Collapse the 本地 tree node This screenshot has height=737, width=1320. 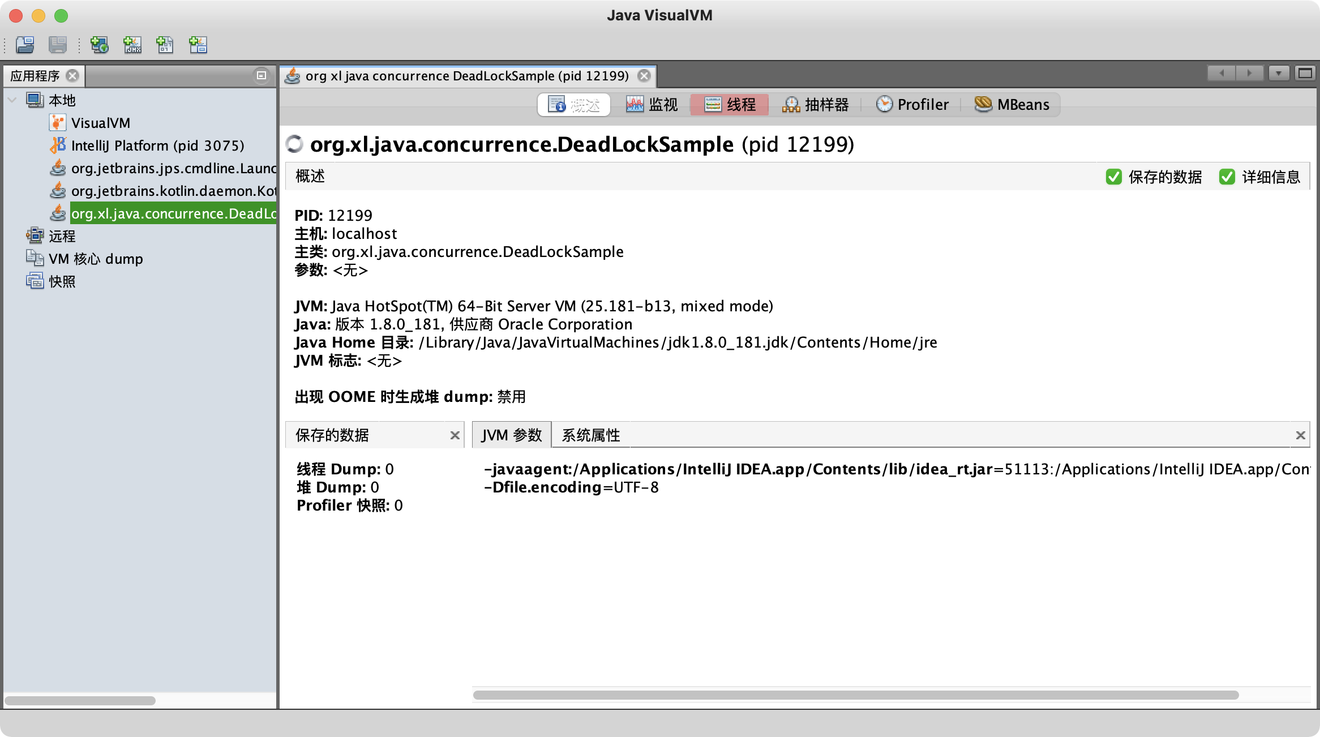[12, 100]
